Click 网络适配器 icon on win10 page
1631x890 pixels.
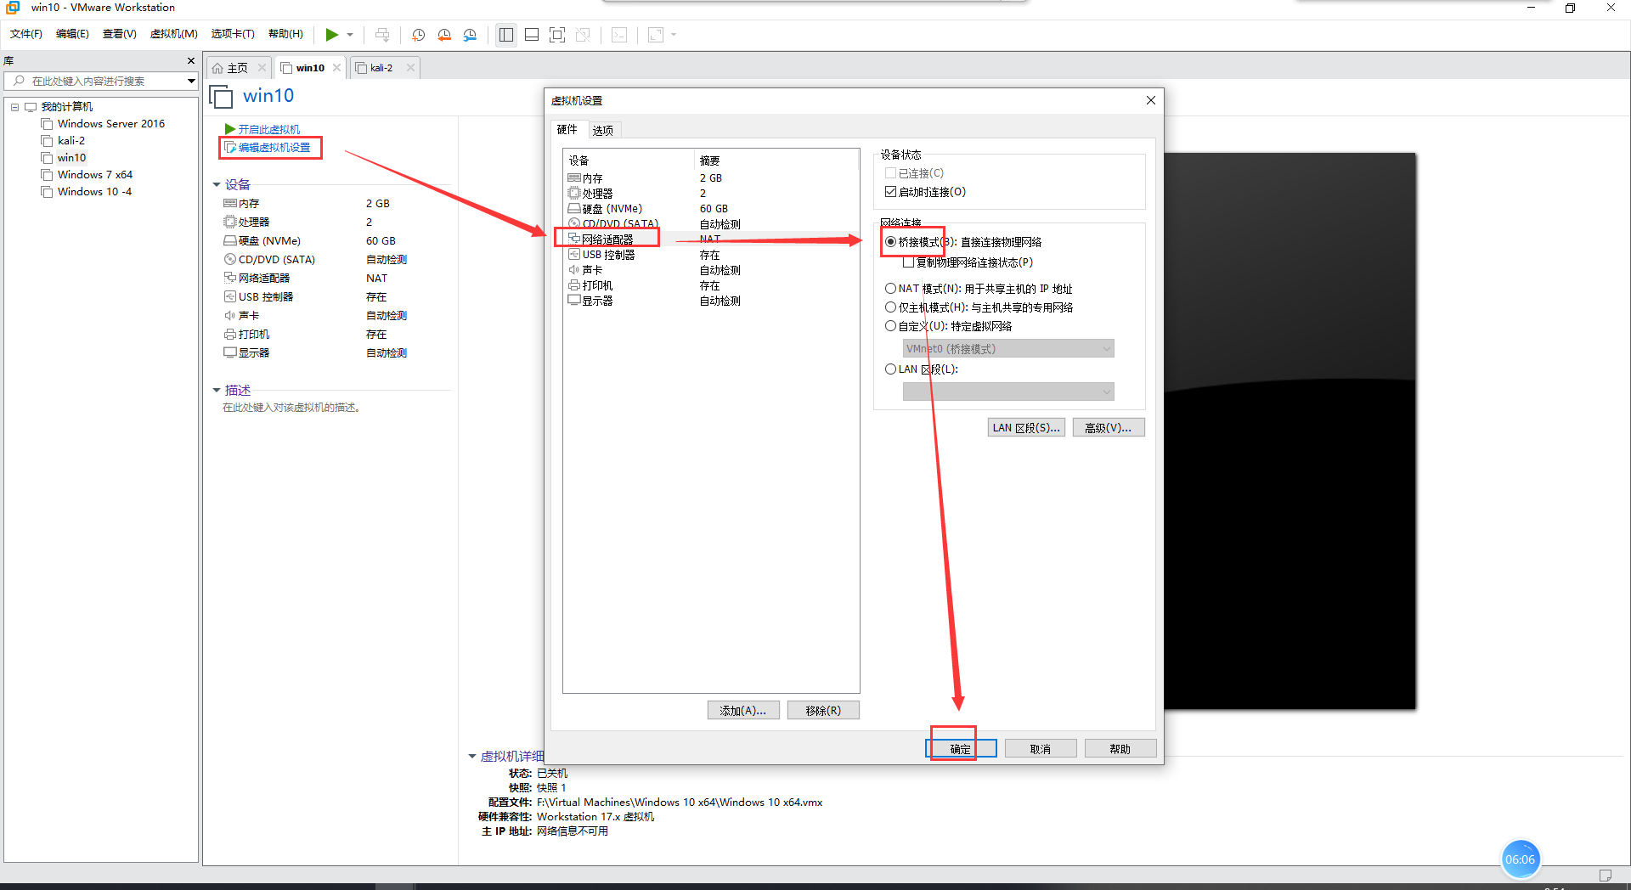pyautogui.click(x=229, y=278)
